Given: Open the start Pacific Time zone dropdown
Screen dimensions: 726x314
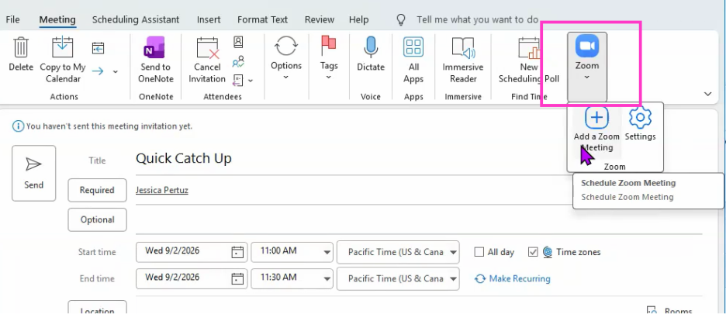Looking at the screenshot, I should click(453, 253).
